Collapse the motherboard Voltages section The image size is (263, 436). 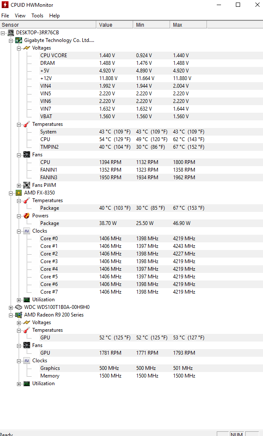click(x=19, y=48)
